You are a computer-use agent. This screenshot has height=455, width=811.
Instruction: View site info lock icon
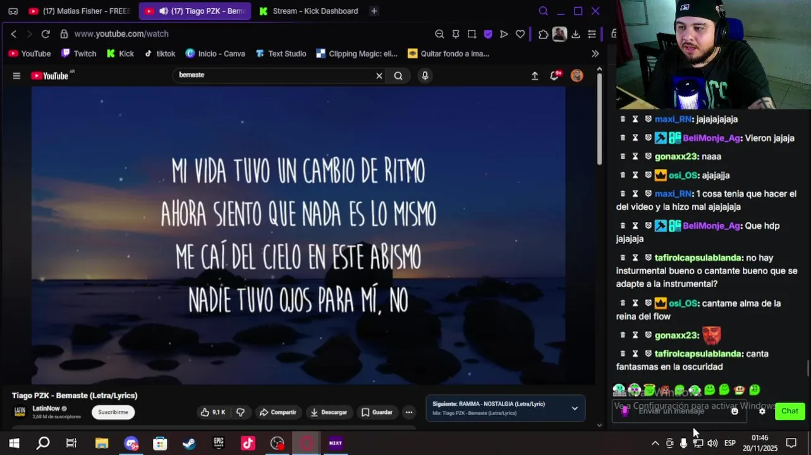tap(63, 34)
